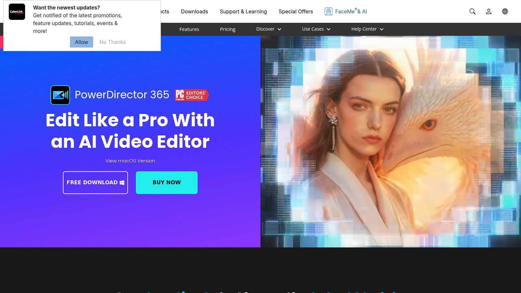Open the Features tab

pos(189,29)
